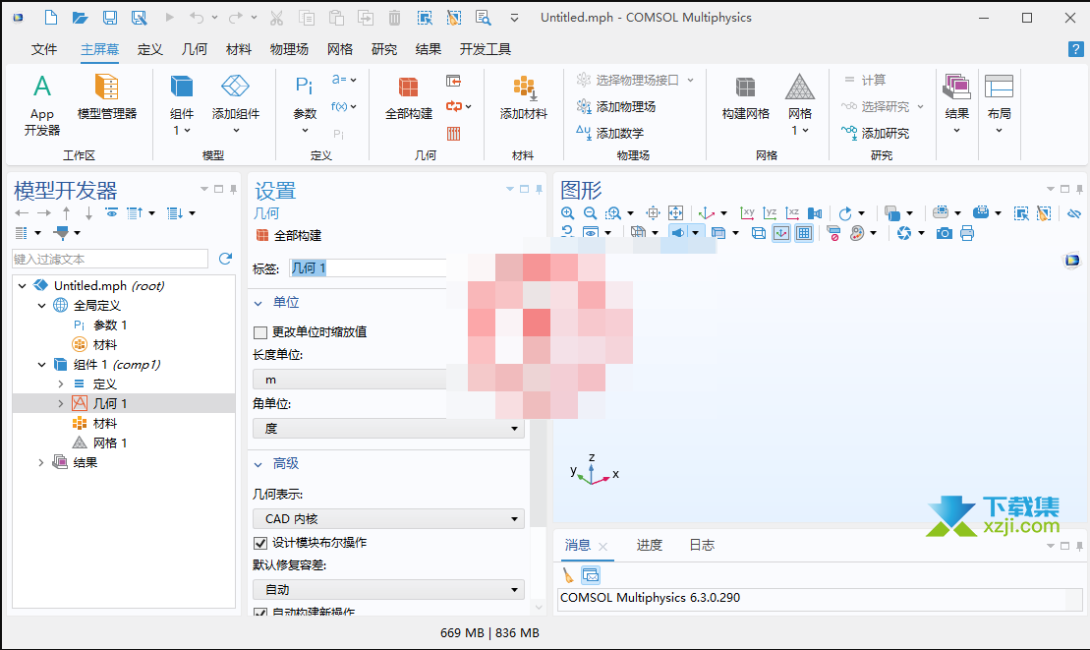Switch to xy view in Graphics
Viewport: 1090px width, 650px height.
[x=747, y=213]
